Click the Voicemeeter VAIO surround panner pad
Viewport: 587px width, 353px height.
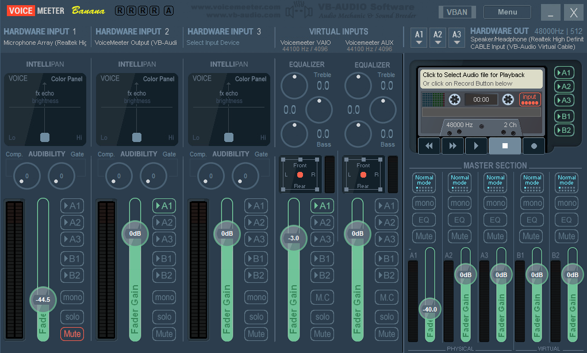(300, 175)
